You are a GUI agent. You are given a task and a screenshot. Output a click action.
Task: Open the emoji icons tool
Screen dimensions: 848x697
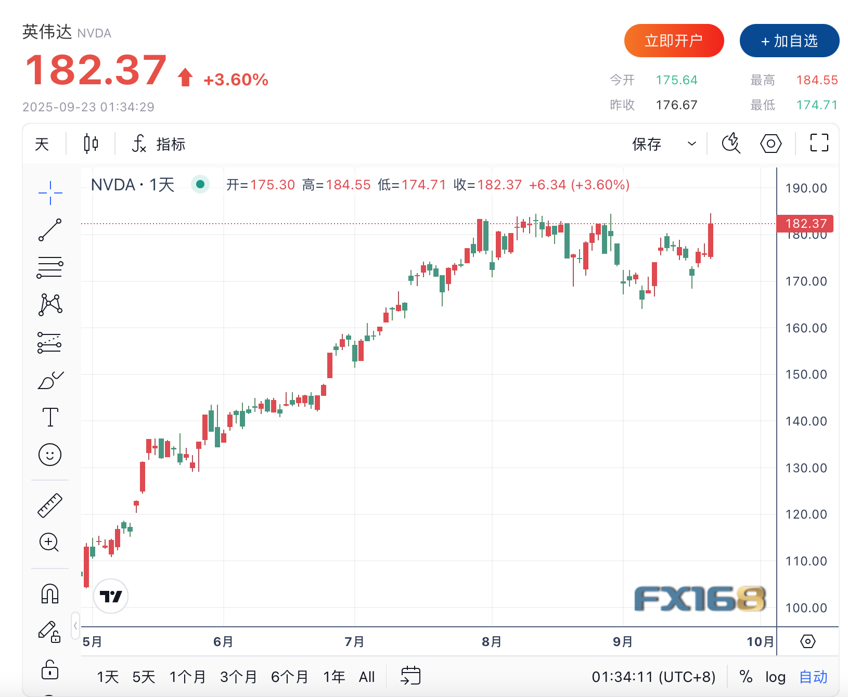(50, 455)
